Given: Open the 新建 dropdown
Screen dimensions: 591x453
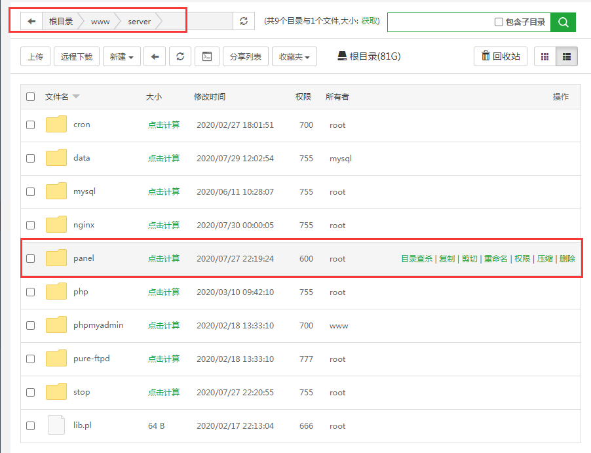Looking at the screenshot, I should click(122, 56).
